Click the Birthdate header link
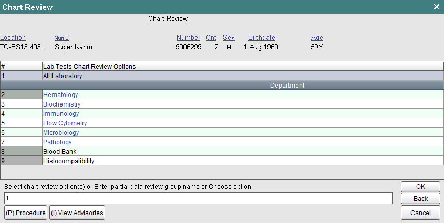This screenshot has width=444, height=223. (x=261, y=38)
